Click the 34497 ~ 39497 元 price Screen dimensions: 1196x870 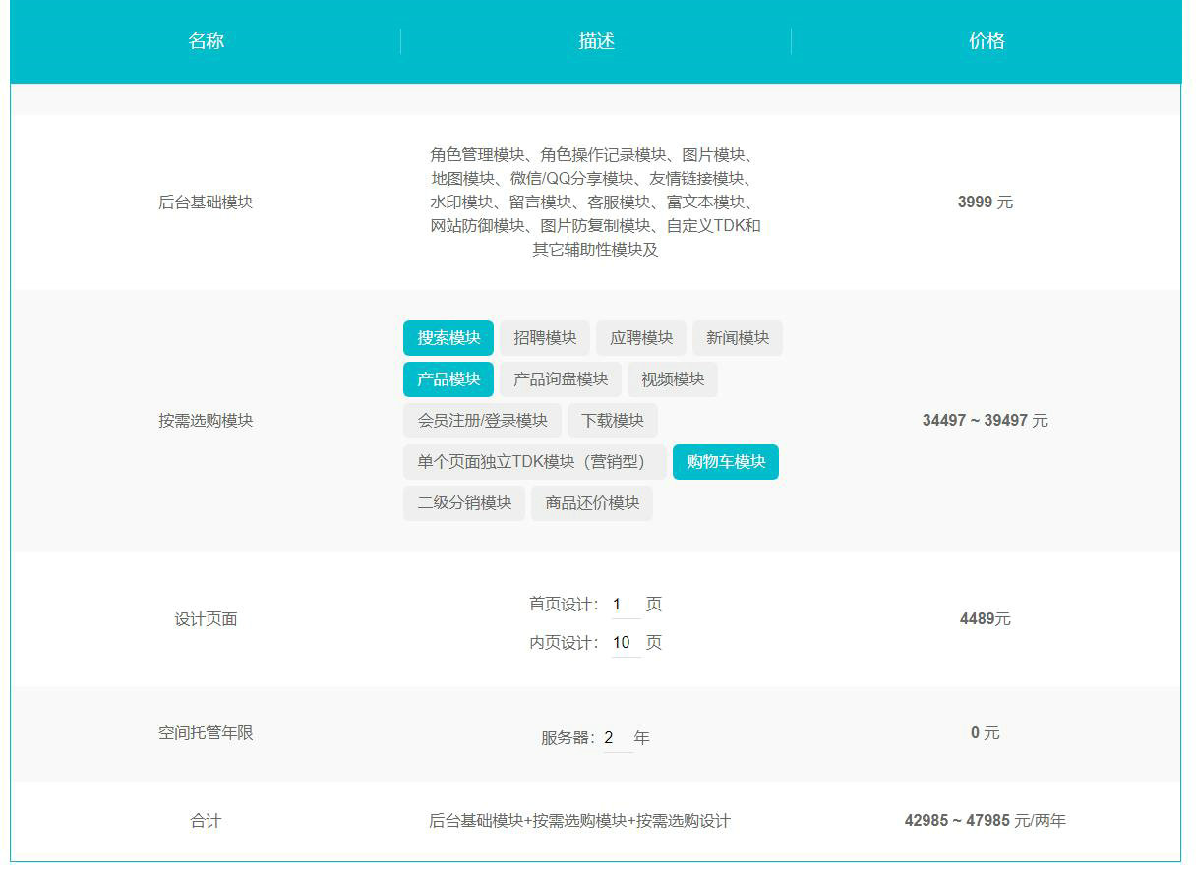(x=986, y=421)
